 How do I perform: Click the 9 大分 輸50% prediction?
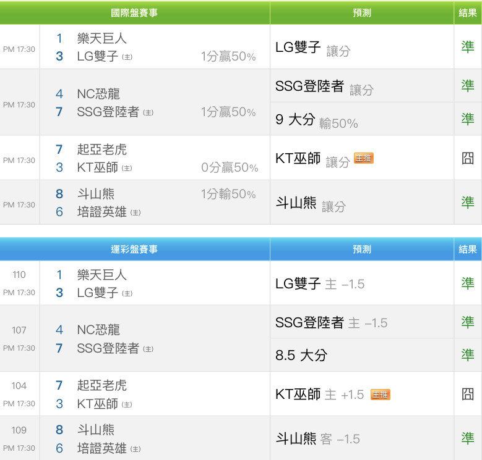tap(317, 120)
